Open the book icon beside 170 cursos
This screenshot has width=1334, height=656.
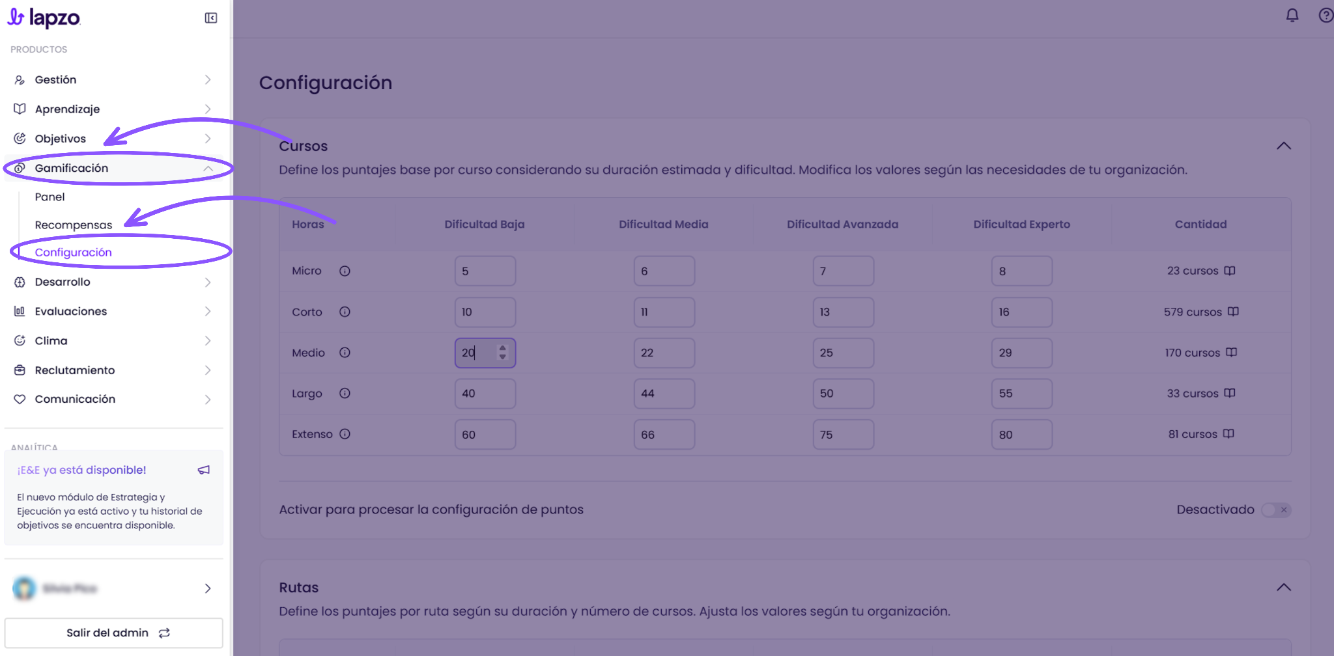click(x=1231, y=352)
